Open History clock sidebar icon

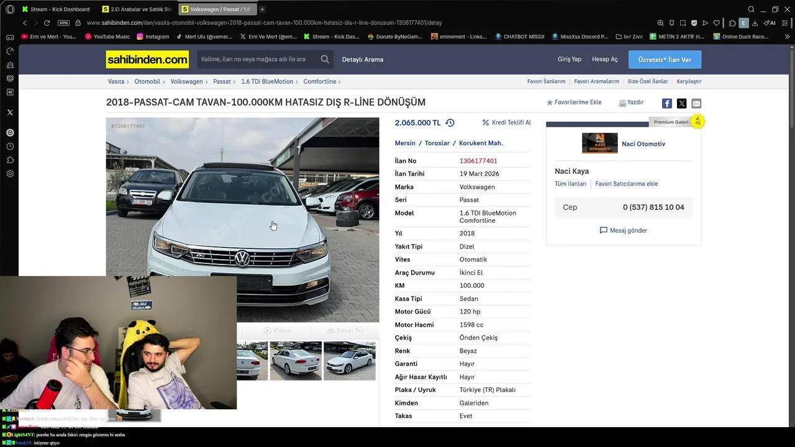(x=10, y=147)
